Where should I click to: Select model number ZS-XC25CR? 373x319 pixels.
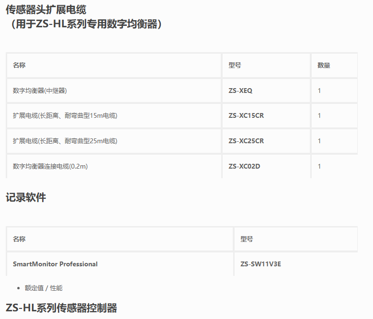tap(246, 141)
